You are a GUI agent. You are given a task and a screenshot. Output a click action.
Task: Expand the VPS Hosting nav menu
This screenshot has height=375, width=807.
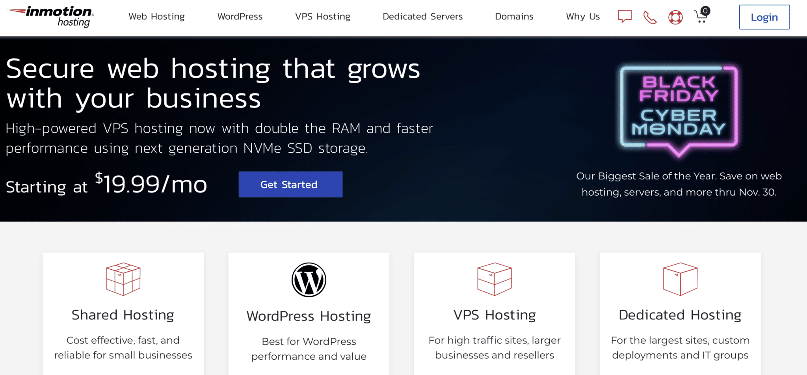[323, 17]
